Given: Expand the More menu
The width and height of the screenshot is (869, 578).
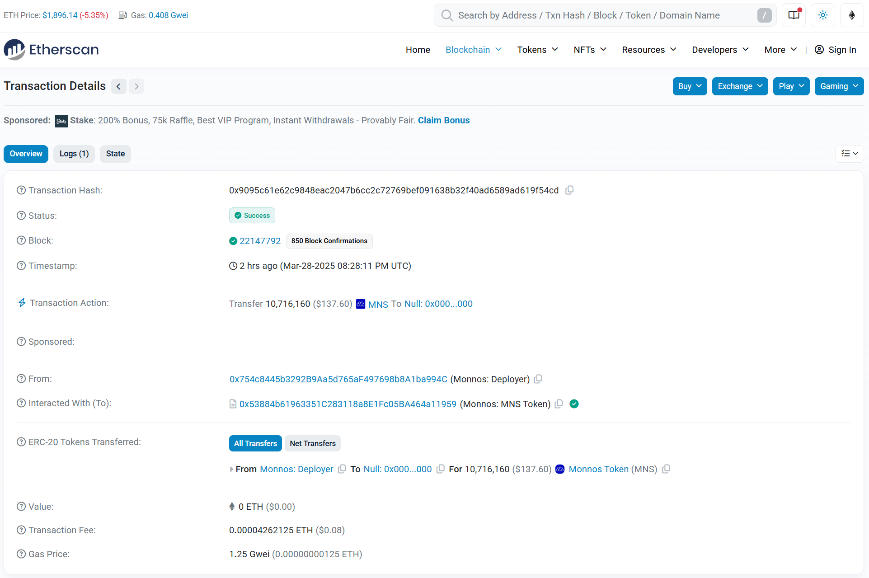Looking at the screenshot, I should (x=781, y=50).
